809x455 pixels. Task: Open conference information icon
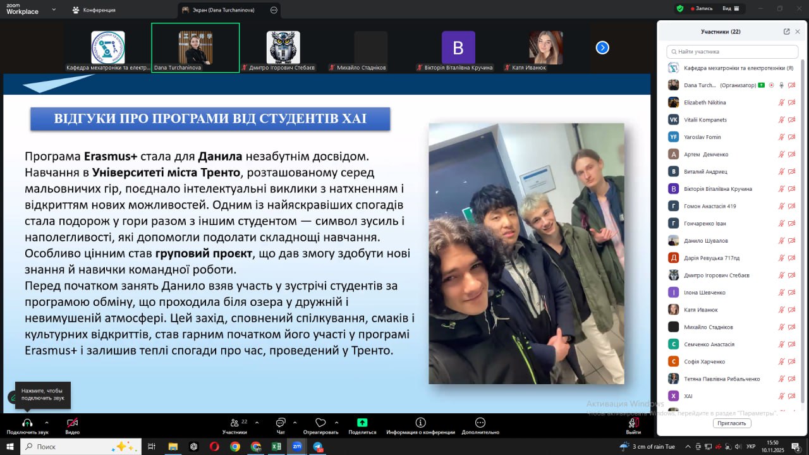click(420, 423)
